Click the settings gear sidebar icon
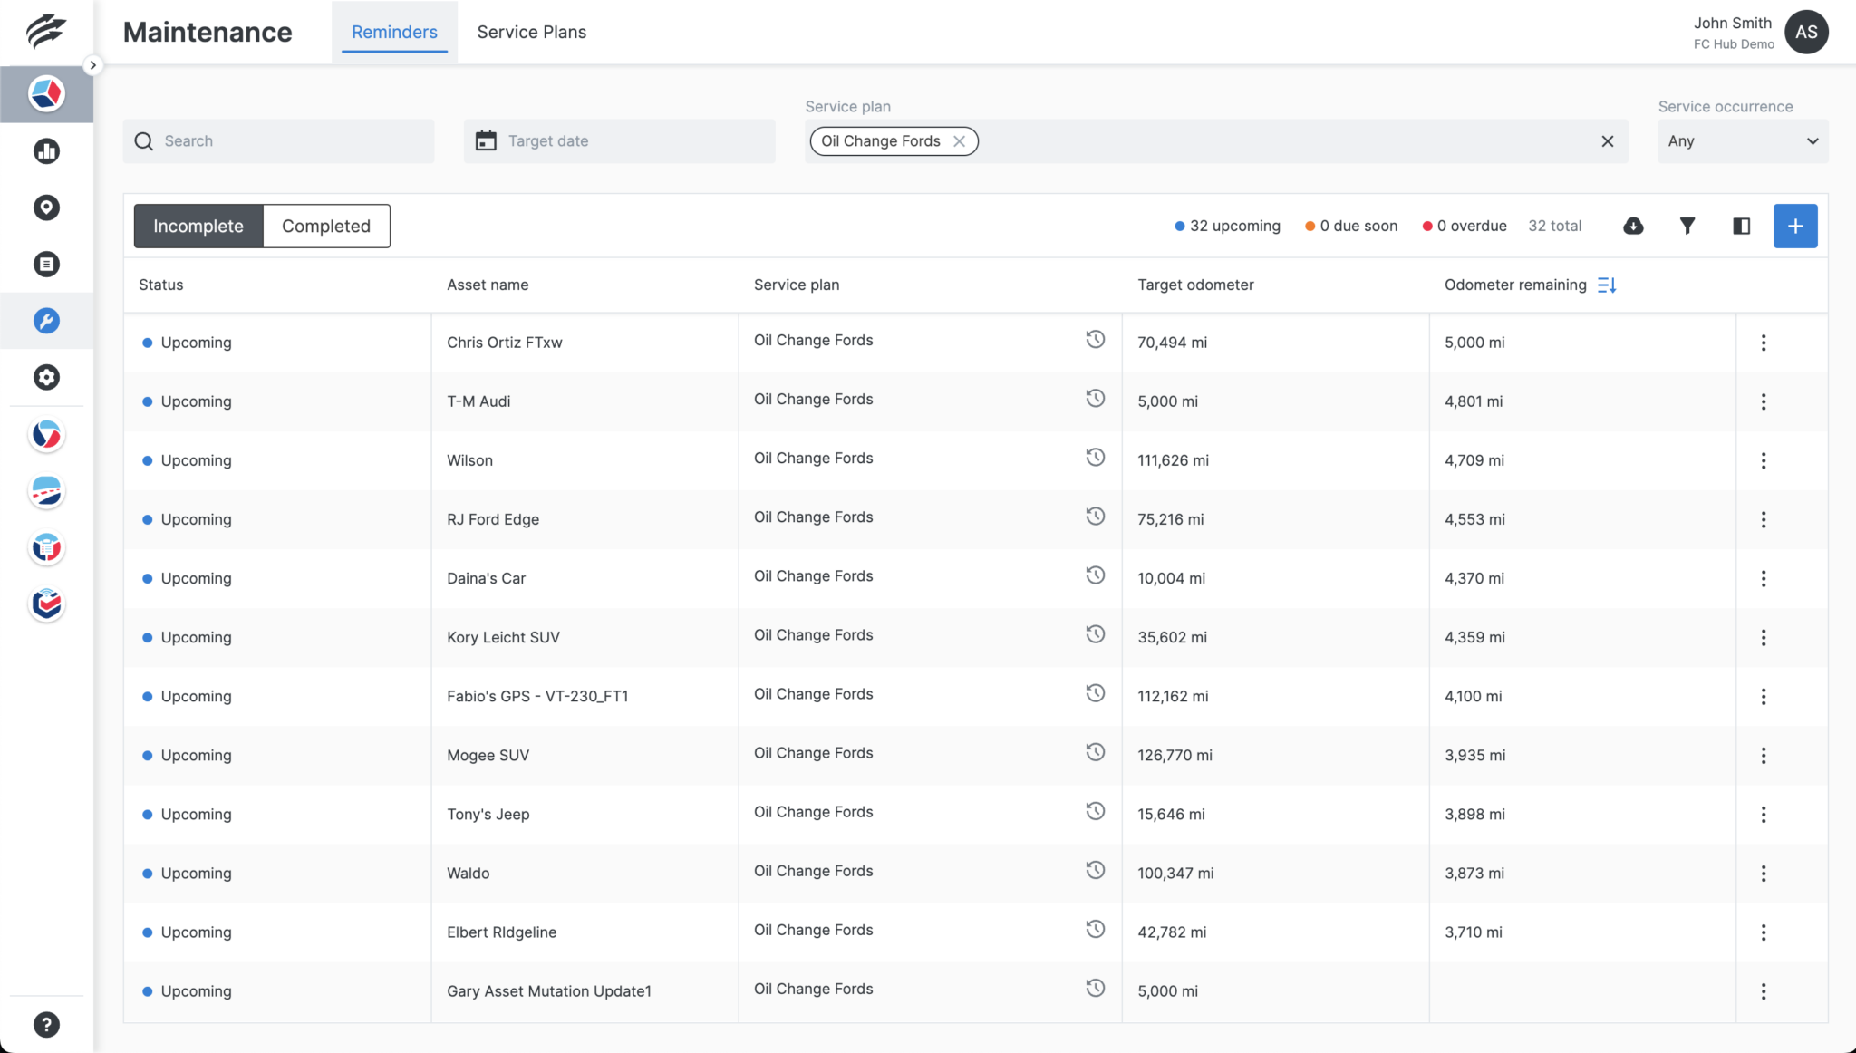The width and height of the screenshot is (1856, 1053). [x=46, y=377]
